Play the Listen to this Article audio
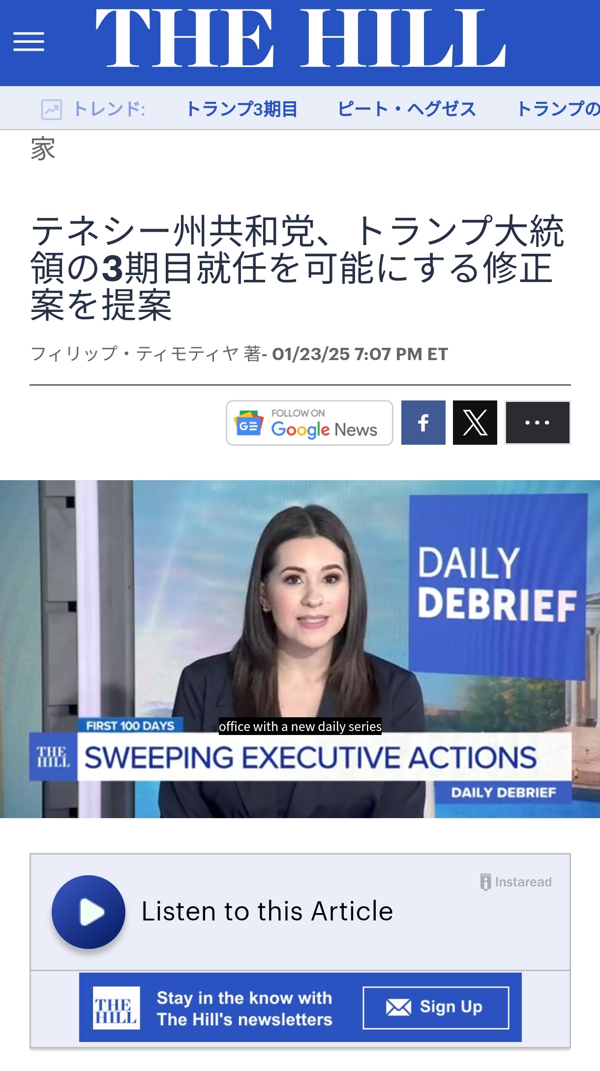Viewport: 600px width, 1071px height. point(89,912)
